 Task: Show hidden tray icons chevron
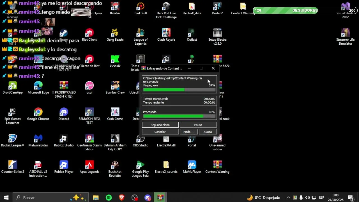[x=288, y=198]
